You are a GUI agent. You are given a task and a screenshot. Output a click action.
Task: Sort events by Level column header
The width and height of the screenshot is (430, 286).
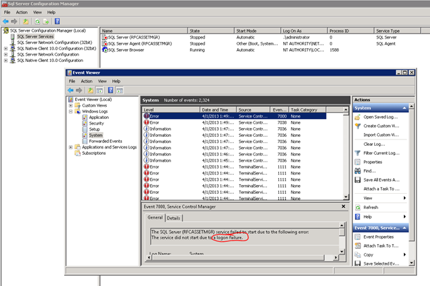pyautogui.click(x=171, y=110)
